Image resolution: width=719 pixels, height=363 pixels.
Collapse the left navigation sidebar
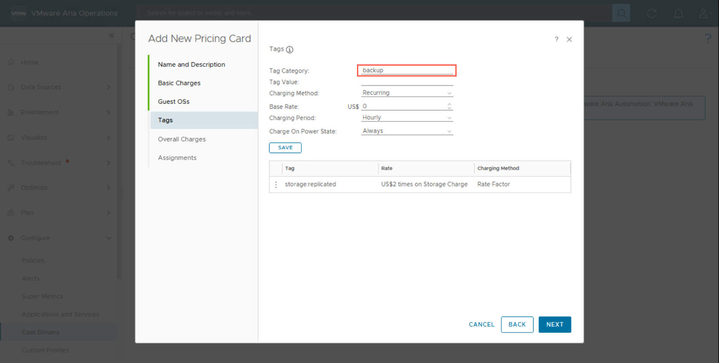(111, 36)
